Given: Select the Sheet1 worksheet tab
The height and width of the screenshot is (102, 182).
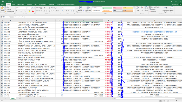Looking at the screenshot, I should [13, 98].
